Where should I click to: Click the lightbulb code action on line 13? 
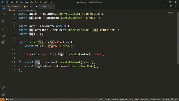[x=20, y=61]
